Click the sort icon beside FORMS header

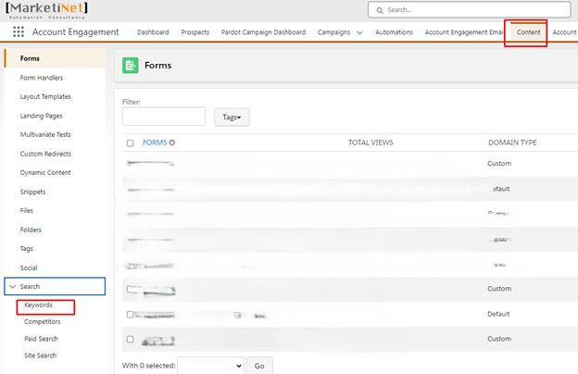[171, 143]
